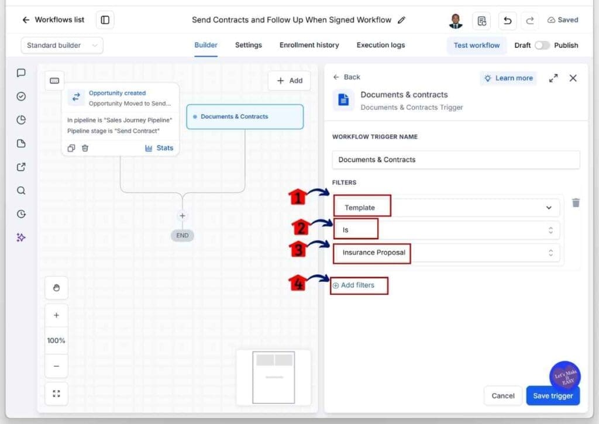Open the history clock sidebar icon
This screenshot has height=424, width=599.
pyautogui.click(x=22, y=214)
